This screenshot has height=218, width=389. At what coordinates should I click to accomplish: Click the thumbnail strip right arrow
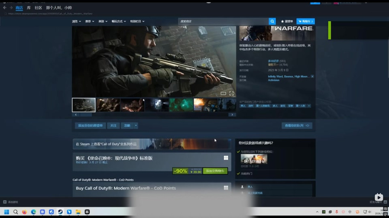[x=232, y=115]
